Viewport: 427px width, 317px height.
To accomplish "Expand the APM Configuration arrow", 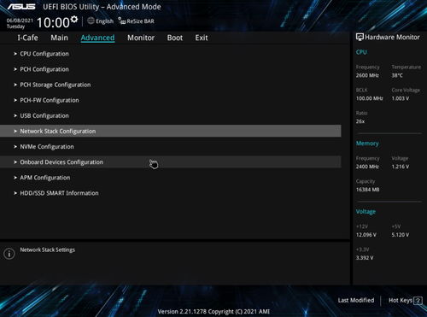I will point(15,178).
